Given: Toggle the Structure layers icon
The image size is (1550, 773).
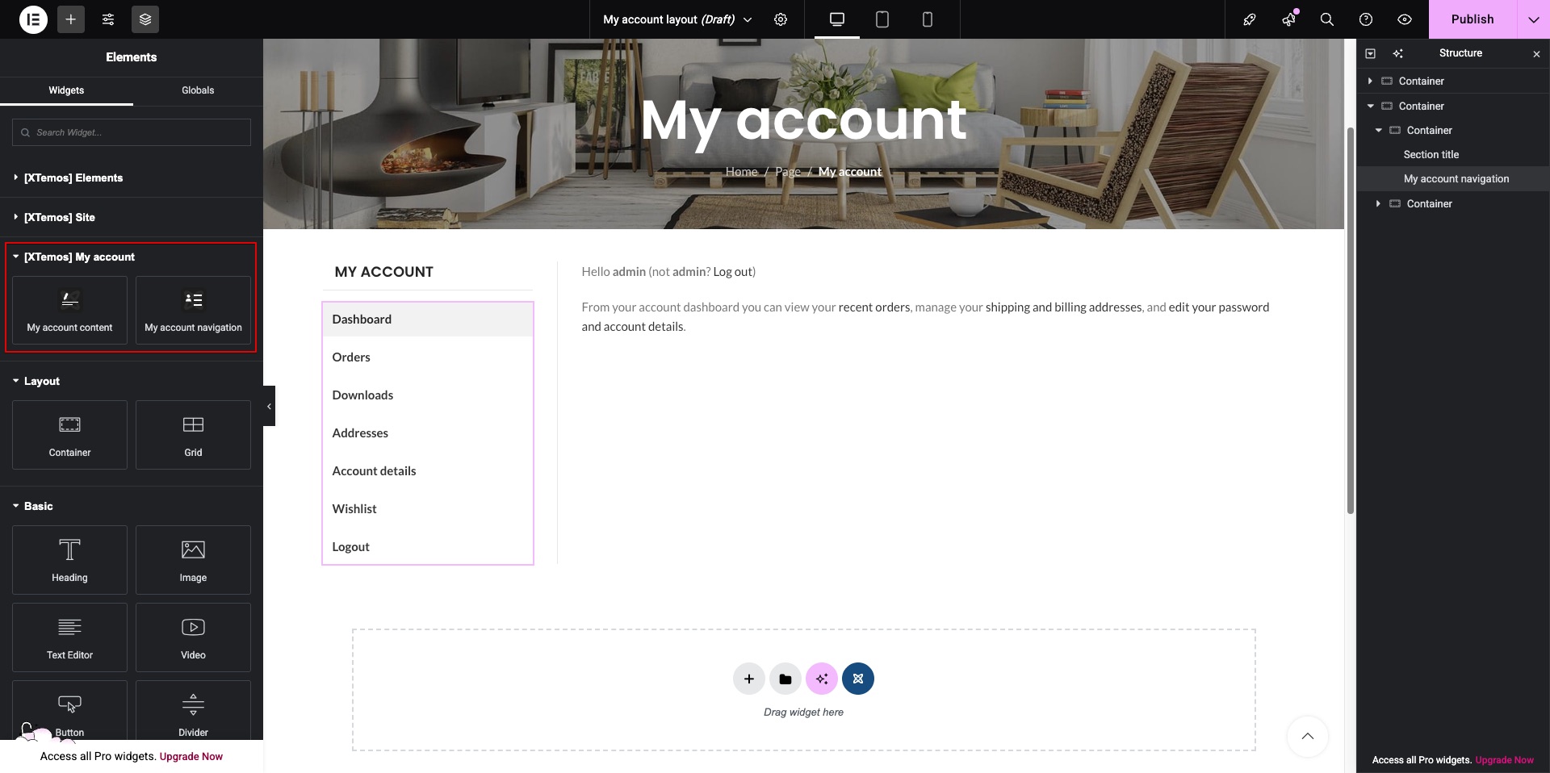Looking at the screenshot, I should tap(145, 19).
